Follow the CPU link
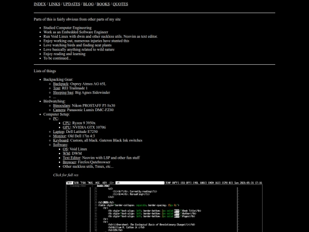This screenshot has width=309, height=232. point(66,123)
